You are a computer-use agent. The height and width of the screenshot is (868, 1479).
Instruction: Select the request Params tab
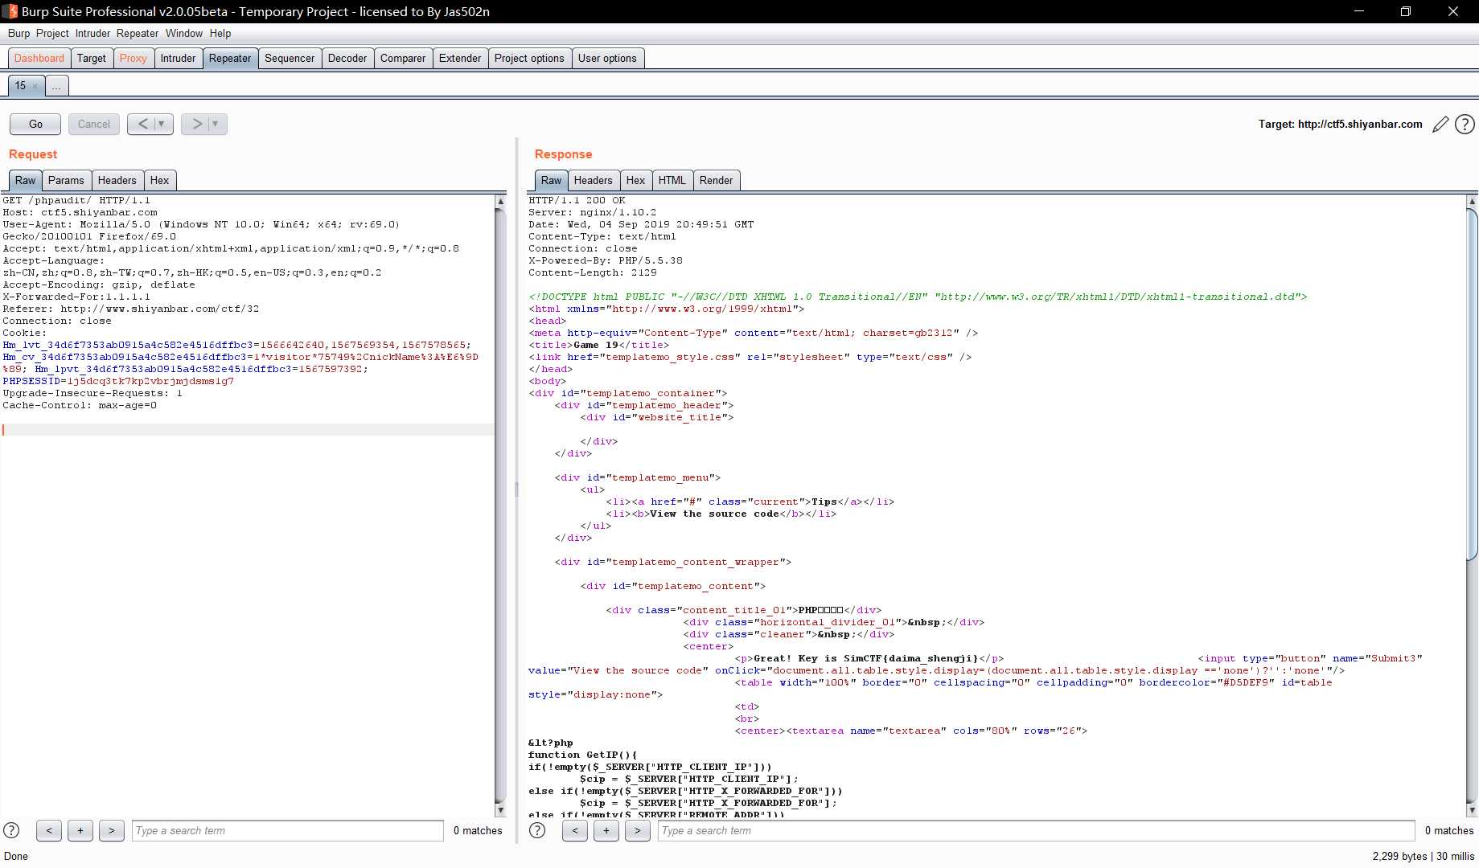click(66, 180)
